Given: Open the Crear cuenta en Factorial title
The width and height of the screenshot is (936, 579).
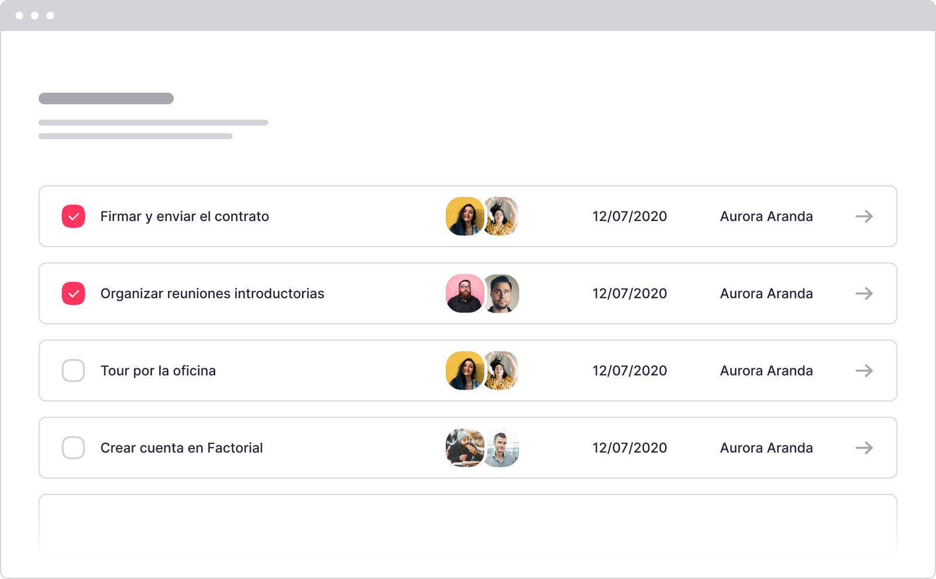Looking at the screenshot, I should [x=181, y=448].
